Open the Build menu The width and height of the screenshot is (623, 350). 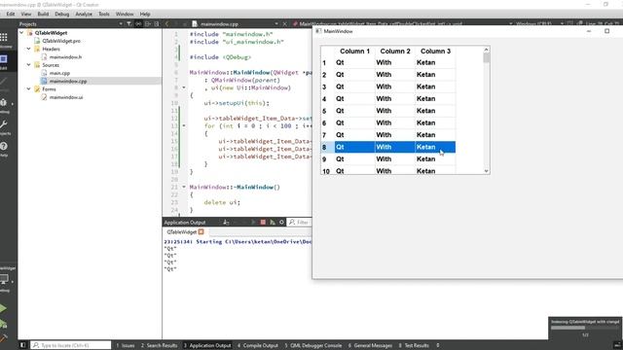tap(43, 14)
